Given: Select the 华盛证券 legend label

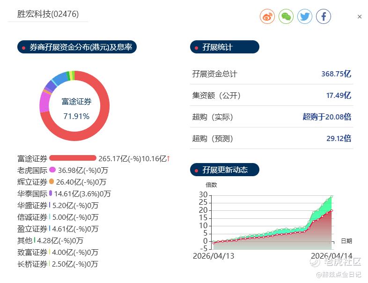Looking at the screenshot, I should coord(32,206).
